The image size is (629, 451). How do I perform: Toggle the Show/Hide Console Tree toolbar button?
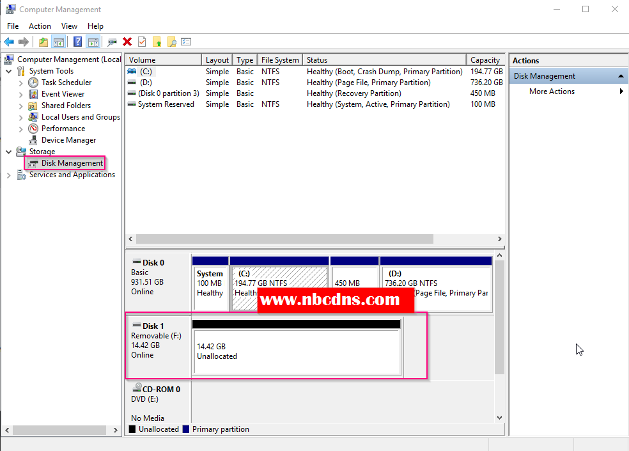tap(59, 41)
